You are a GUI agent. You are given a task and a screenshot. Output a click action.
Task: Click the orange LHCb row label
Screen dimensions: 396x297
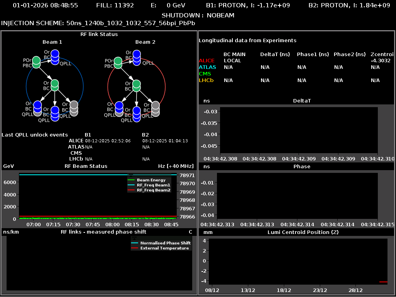point(206,80)
